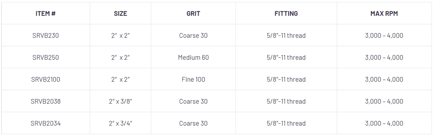433x135 pixels.
Task: Select the MAX RPM column header
Action: (x=384, y=13)
